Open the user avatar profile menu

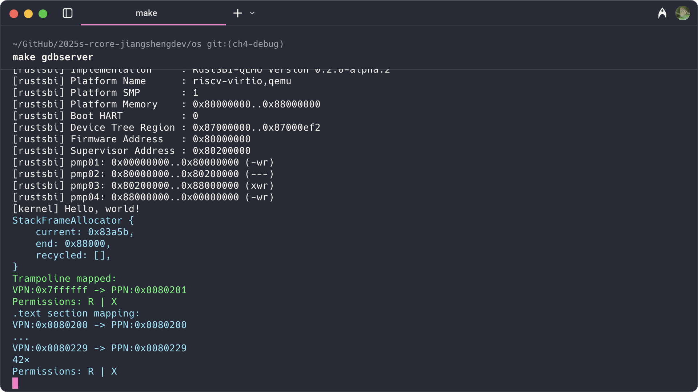pyautogui.click(x=682, y=13)
